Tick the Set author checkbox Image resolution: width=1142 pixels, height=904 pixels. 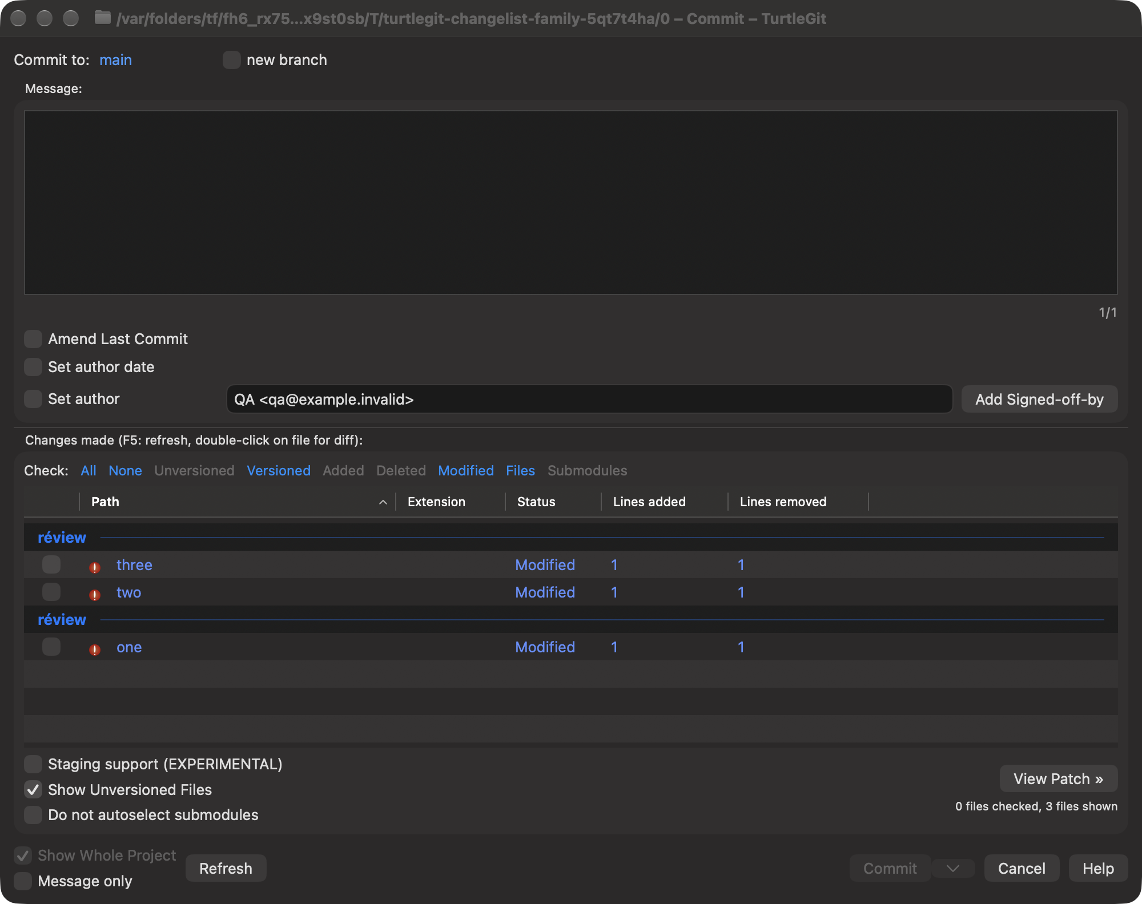[33, 399]
